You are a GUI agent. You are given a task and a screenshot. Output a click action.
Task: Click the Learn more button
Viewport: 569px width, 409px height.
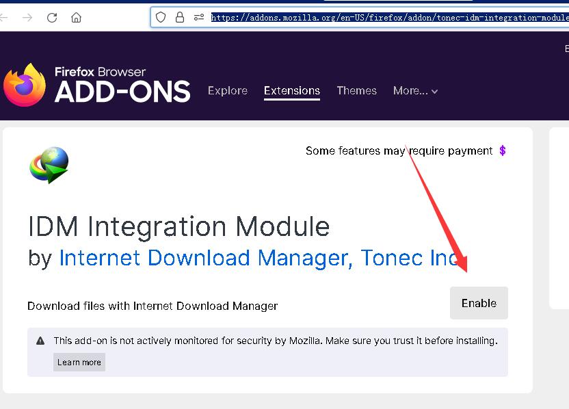coord(79,362)
